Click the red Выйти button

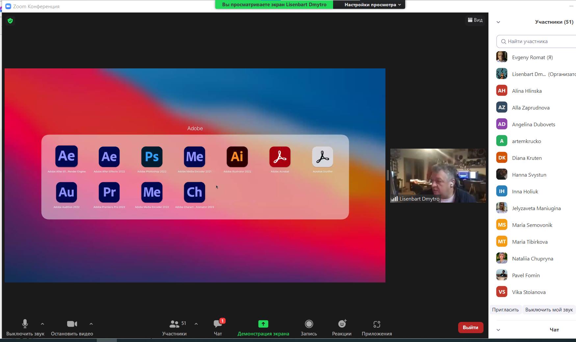pos(470,327)
